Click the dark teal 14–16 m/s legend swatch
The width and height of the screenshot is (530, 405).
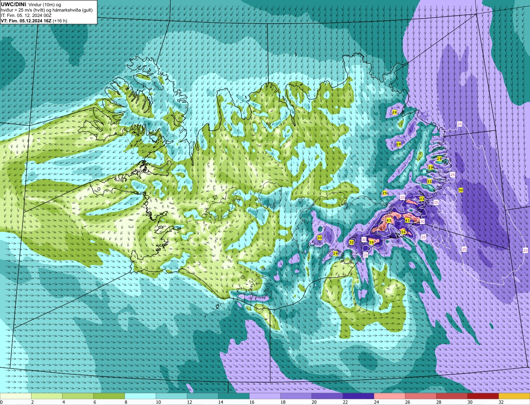tap(234, 396)
